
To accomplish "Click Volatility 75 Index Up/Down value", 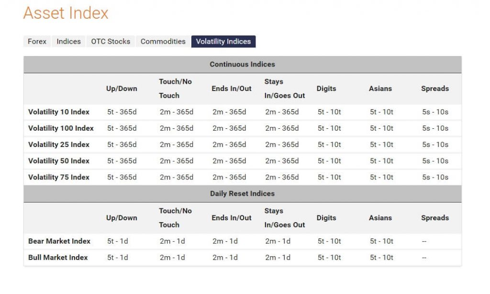I will [122, 177].
